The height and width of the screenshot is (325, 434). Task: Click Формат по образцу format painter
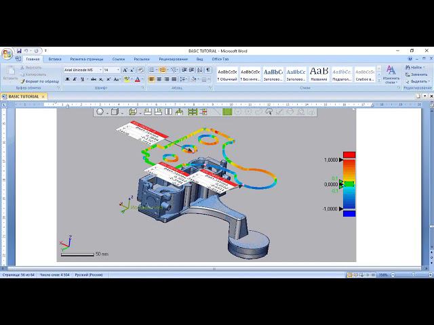[39, 81]
